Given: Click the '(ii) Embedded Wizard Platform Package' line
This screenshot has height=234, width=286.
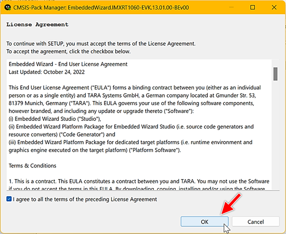Looking at the screenshot, I should coord(131,127).
